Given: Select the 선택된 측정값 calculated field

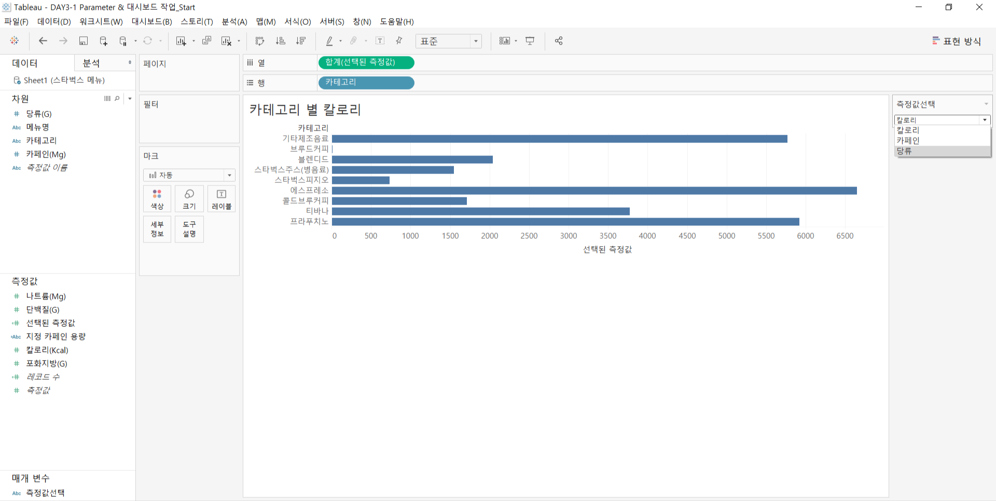Looking at the screenshot, I should (50, 323).
